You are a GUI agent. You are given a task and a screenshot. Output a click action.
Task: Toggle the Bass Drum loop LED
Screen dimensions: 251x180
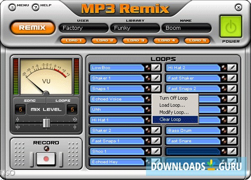[224, 130]
